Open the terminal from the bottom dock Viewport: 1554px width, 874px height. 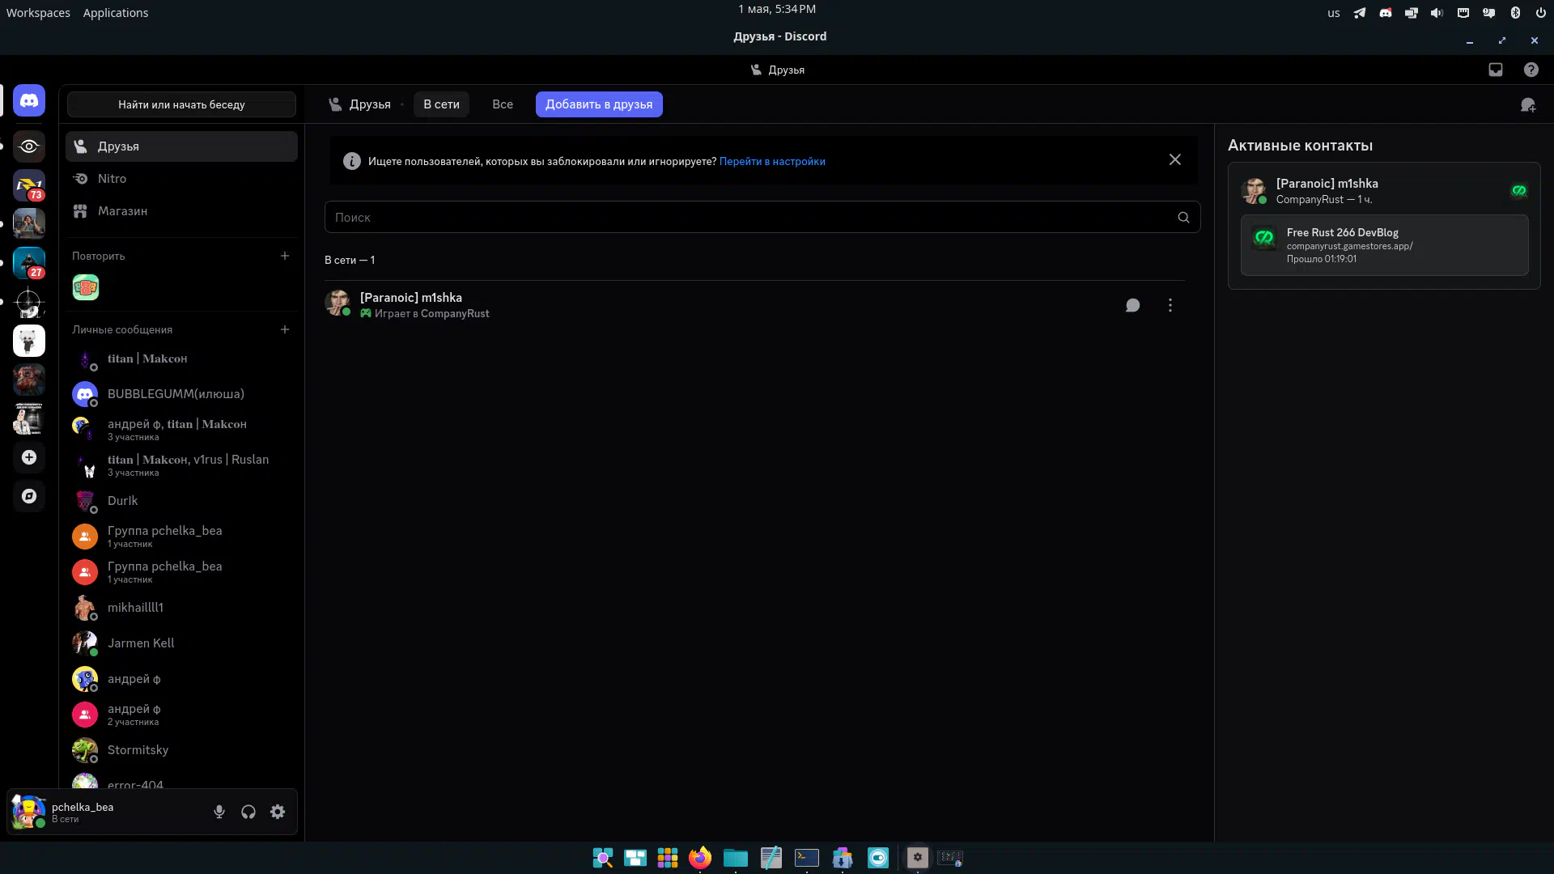[807, 858]
